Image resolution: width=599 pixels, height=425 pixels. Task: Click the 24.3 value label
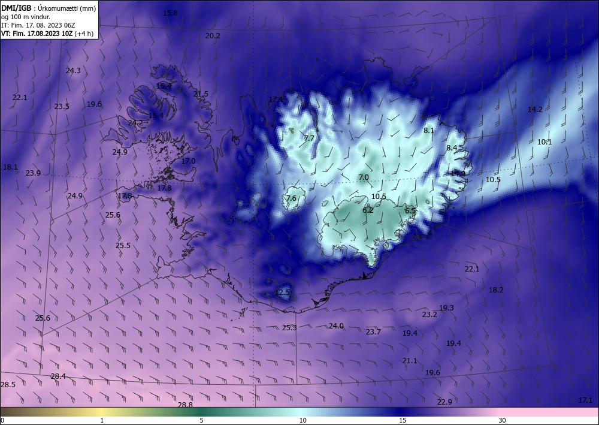(x=73, y=70)
